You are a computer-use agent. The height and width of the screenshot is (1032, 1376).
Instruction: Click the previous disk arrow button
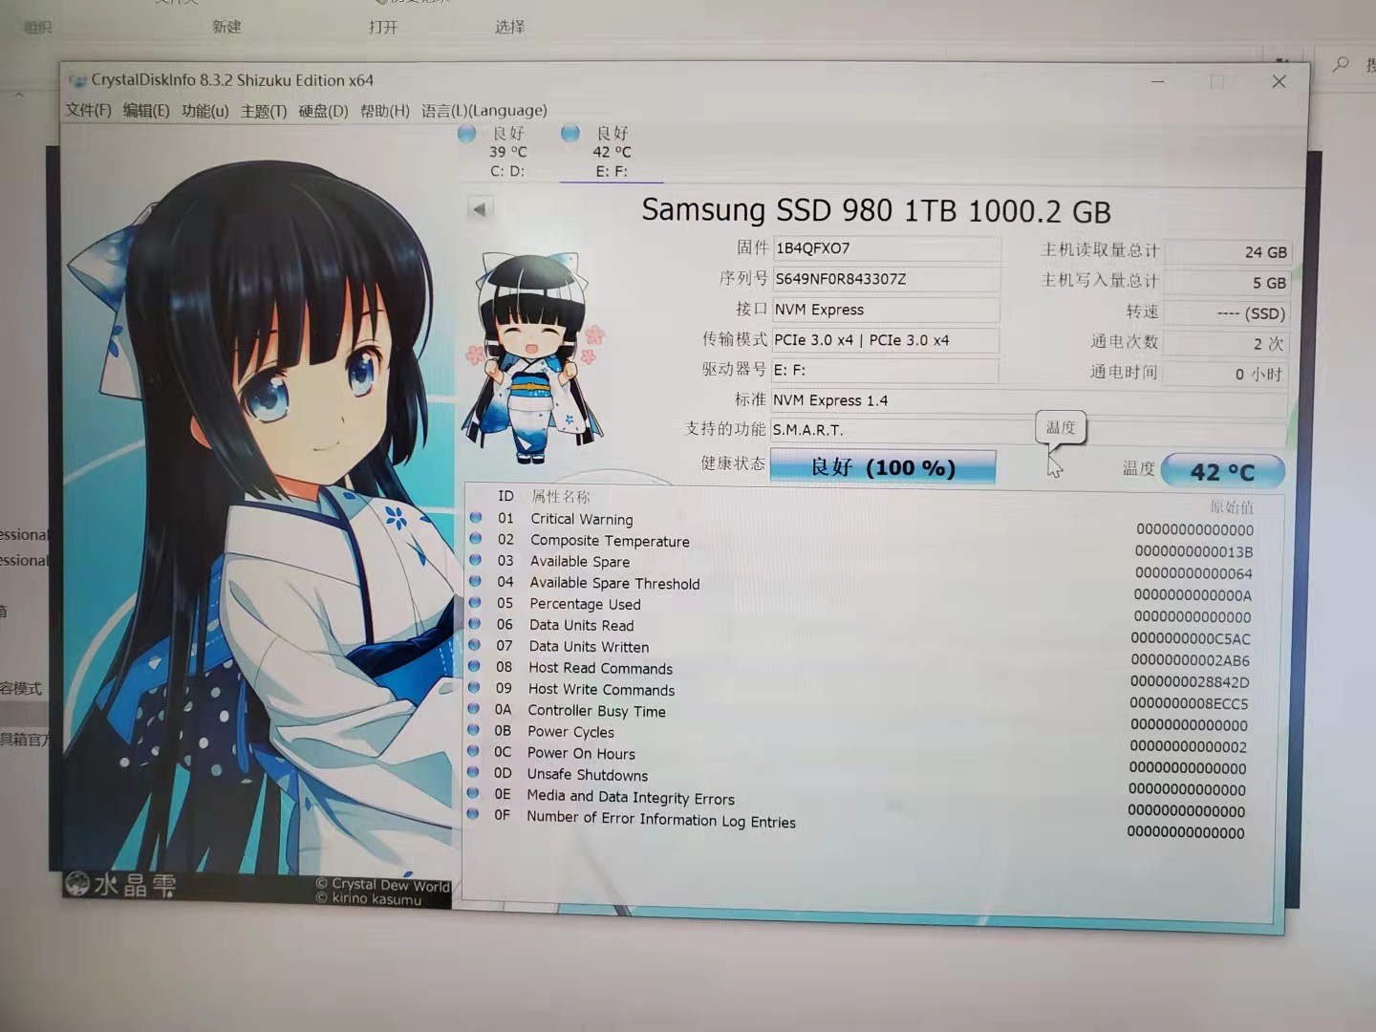tap(480, 208)
